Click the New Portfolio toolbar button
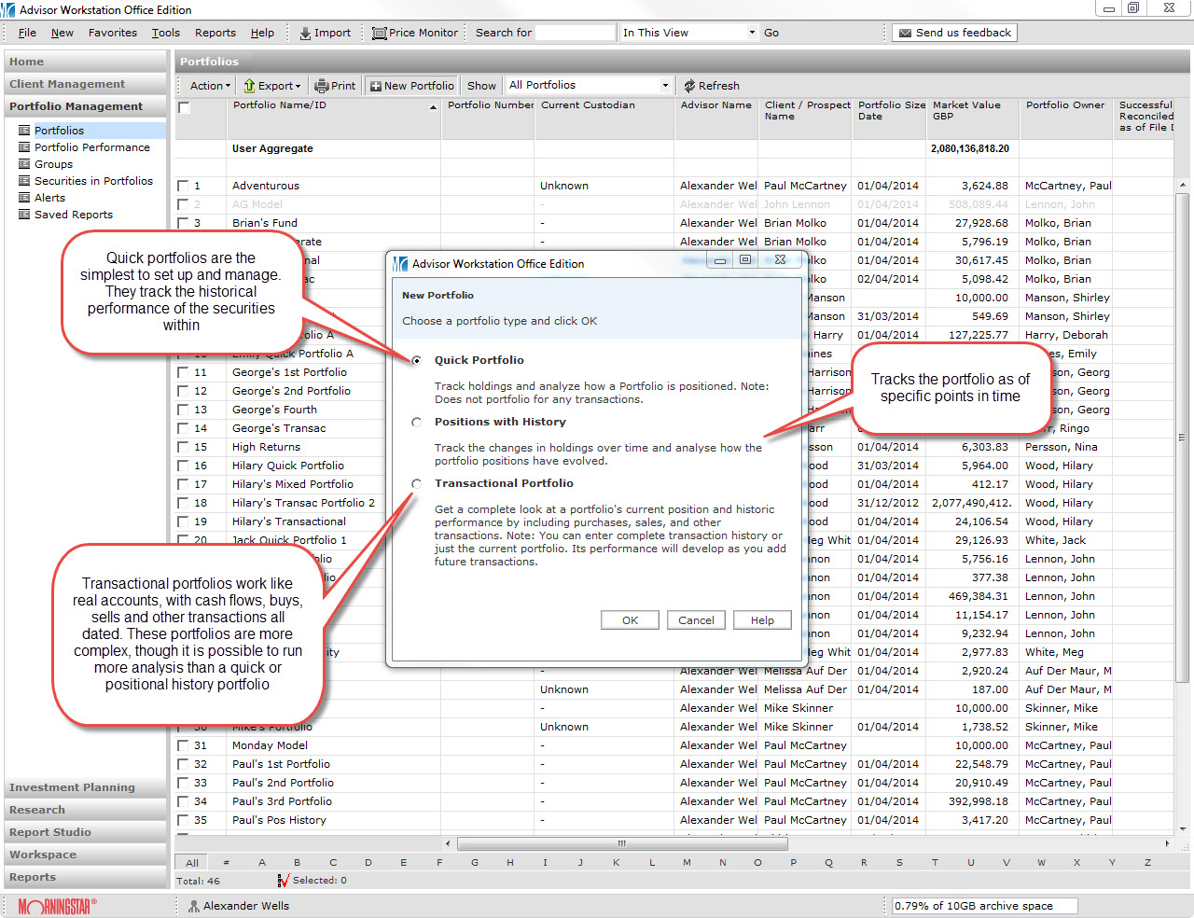Screen dimensions: 1194x918 point(411,86)
